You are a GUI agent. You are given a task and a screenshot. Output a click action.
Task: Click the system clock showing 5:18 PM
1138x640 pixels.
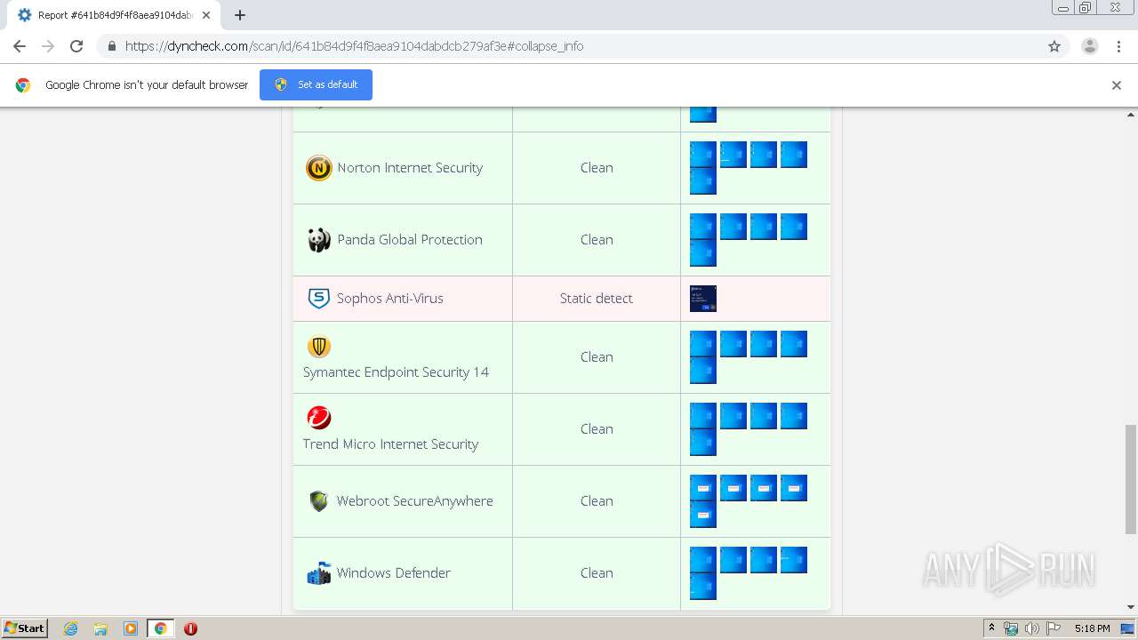[1092, 628]
